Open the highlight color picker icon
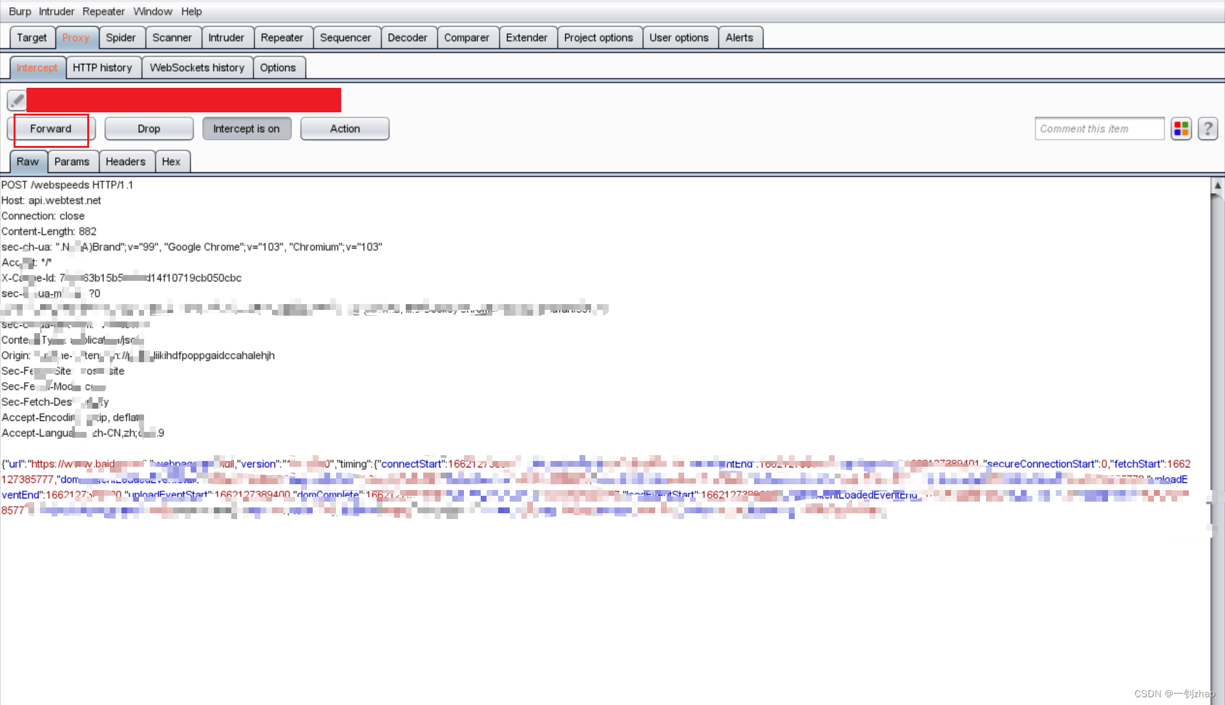 [x=1181, y=128]
